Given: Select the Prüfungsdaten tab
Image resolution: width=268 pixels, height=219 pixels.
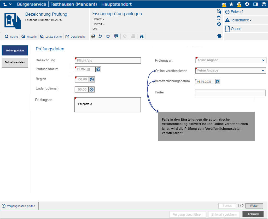Looking at the screenshot, I should (x=15, y=50).
